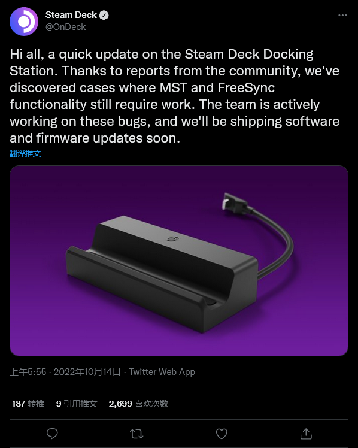The width and height of the screenshot is (358, 448).
Task: Click the verified badge next to Steam Deck
Action: (x=104, y=15)
